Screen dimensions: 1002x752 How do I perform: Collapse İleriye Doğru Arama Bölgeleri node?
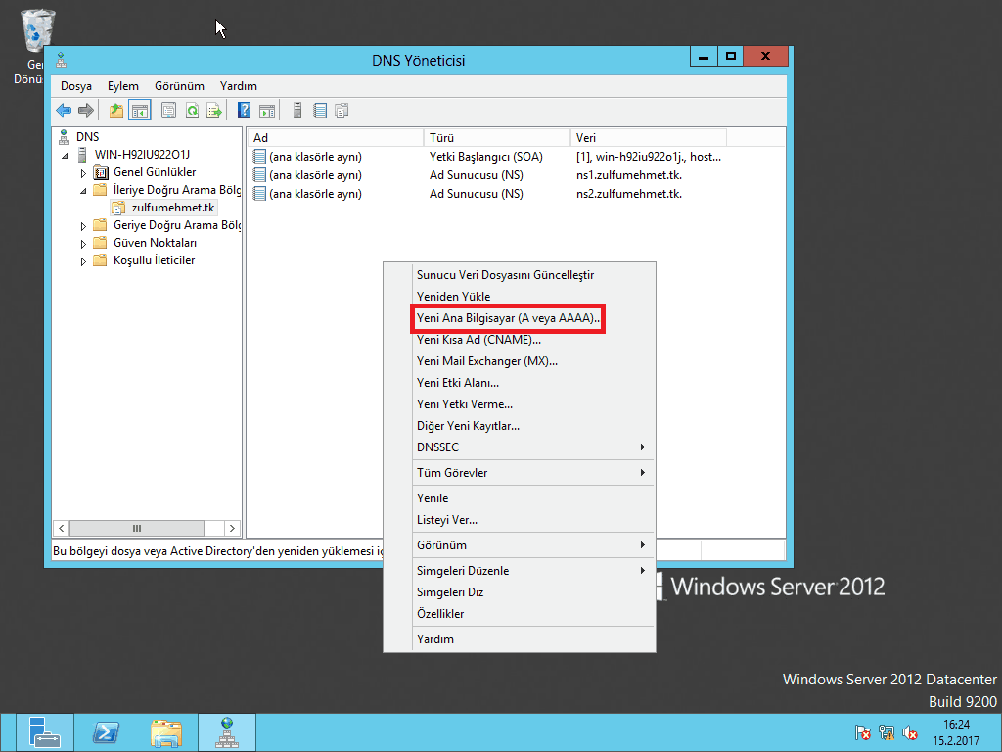83,191
